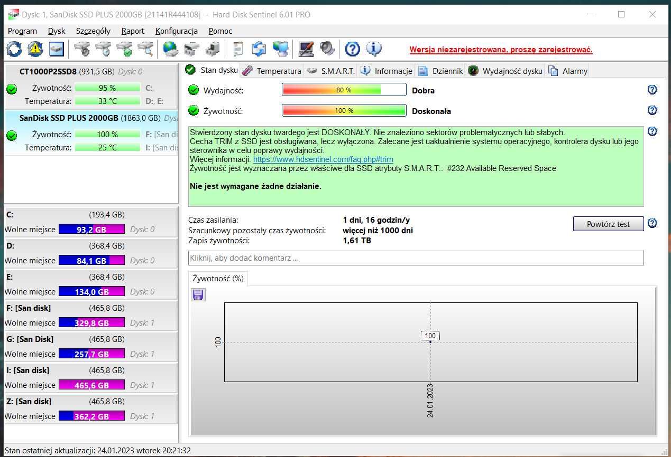Viewport: 671px width, 457px height.
Task: Select the G: [San Disk] partition
Action: [90, 347]
